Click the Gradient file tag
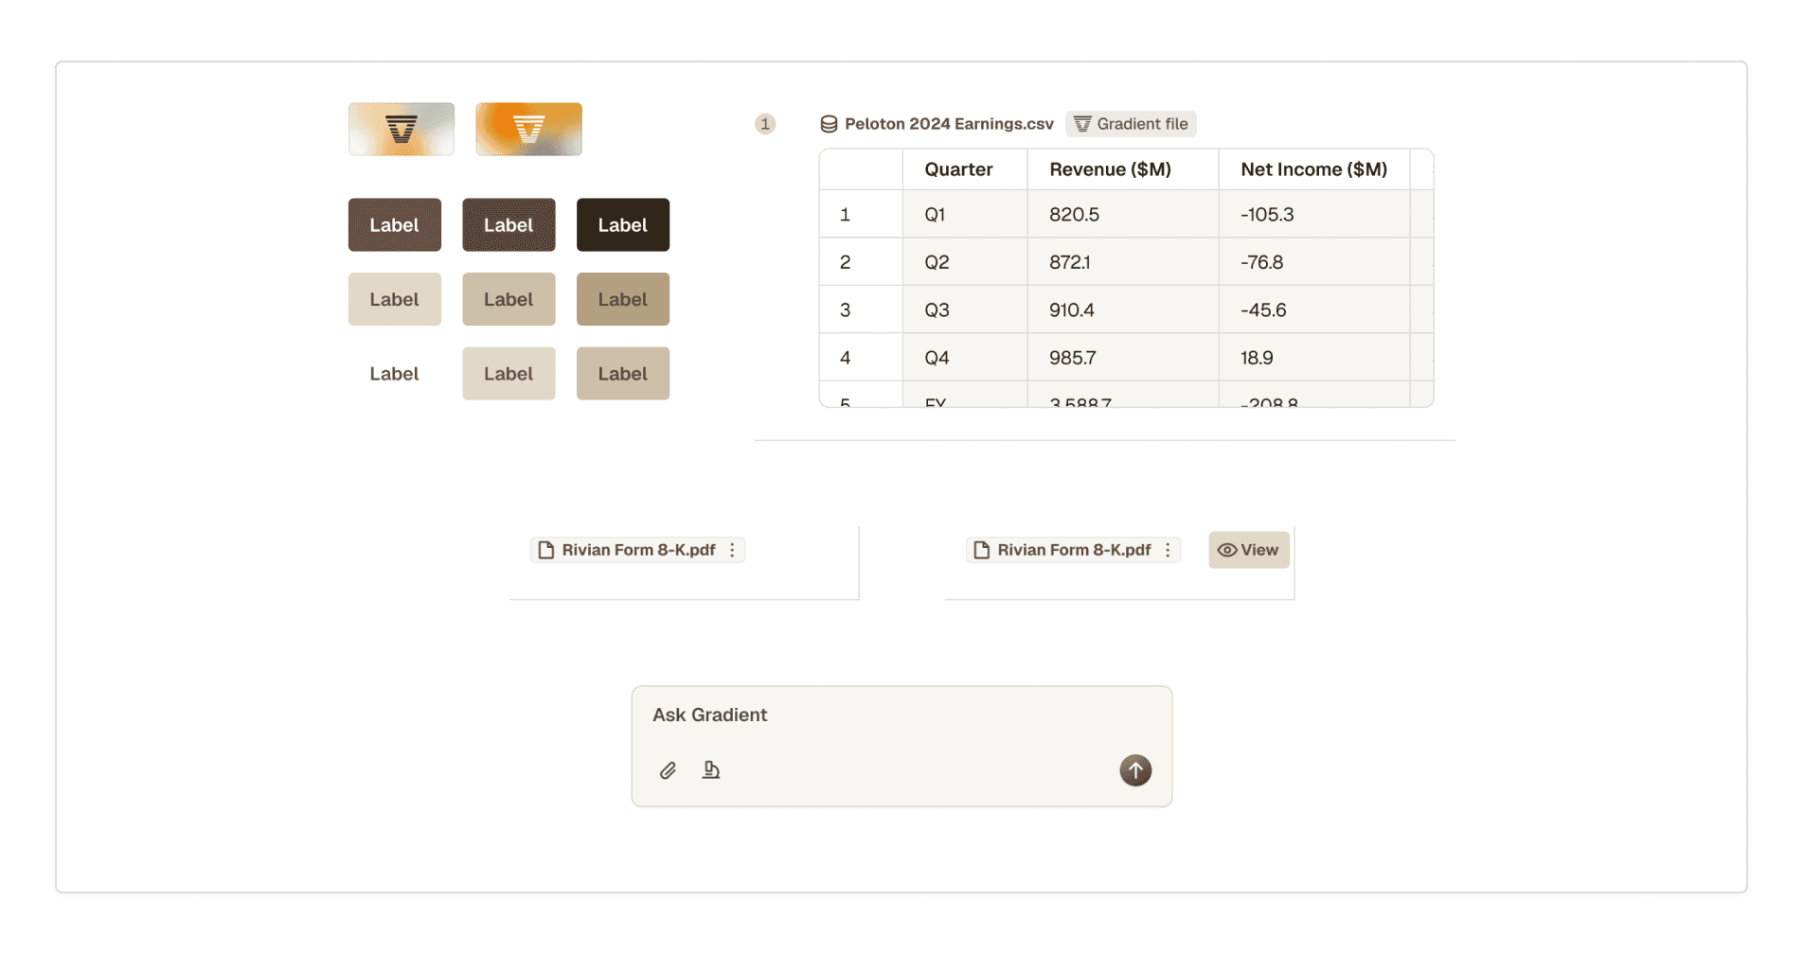 point(1131,124)
